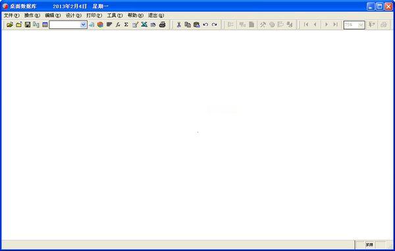The height and width of the screenshot is (251, 395).
Task: Click the redo arrow icon
Action: tap(215, 24)
